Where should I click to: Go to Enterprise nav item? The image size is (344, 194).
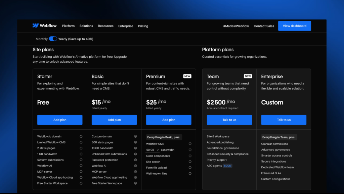[126, 26]
